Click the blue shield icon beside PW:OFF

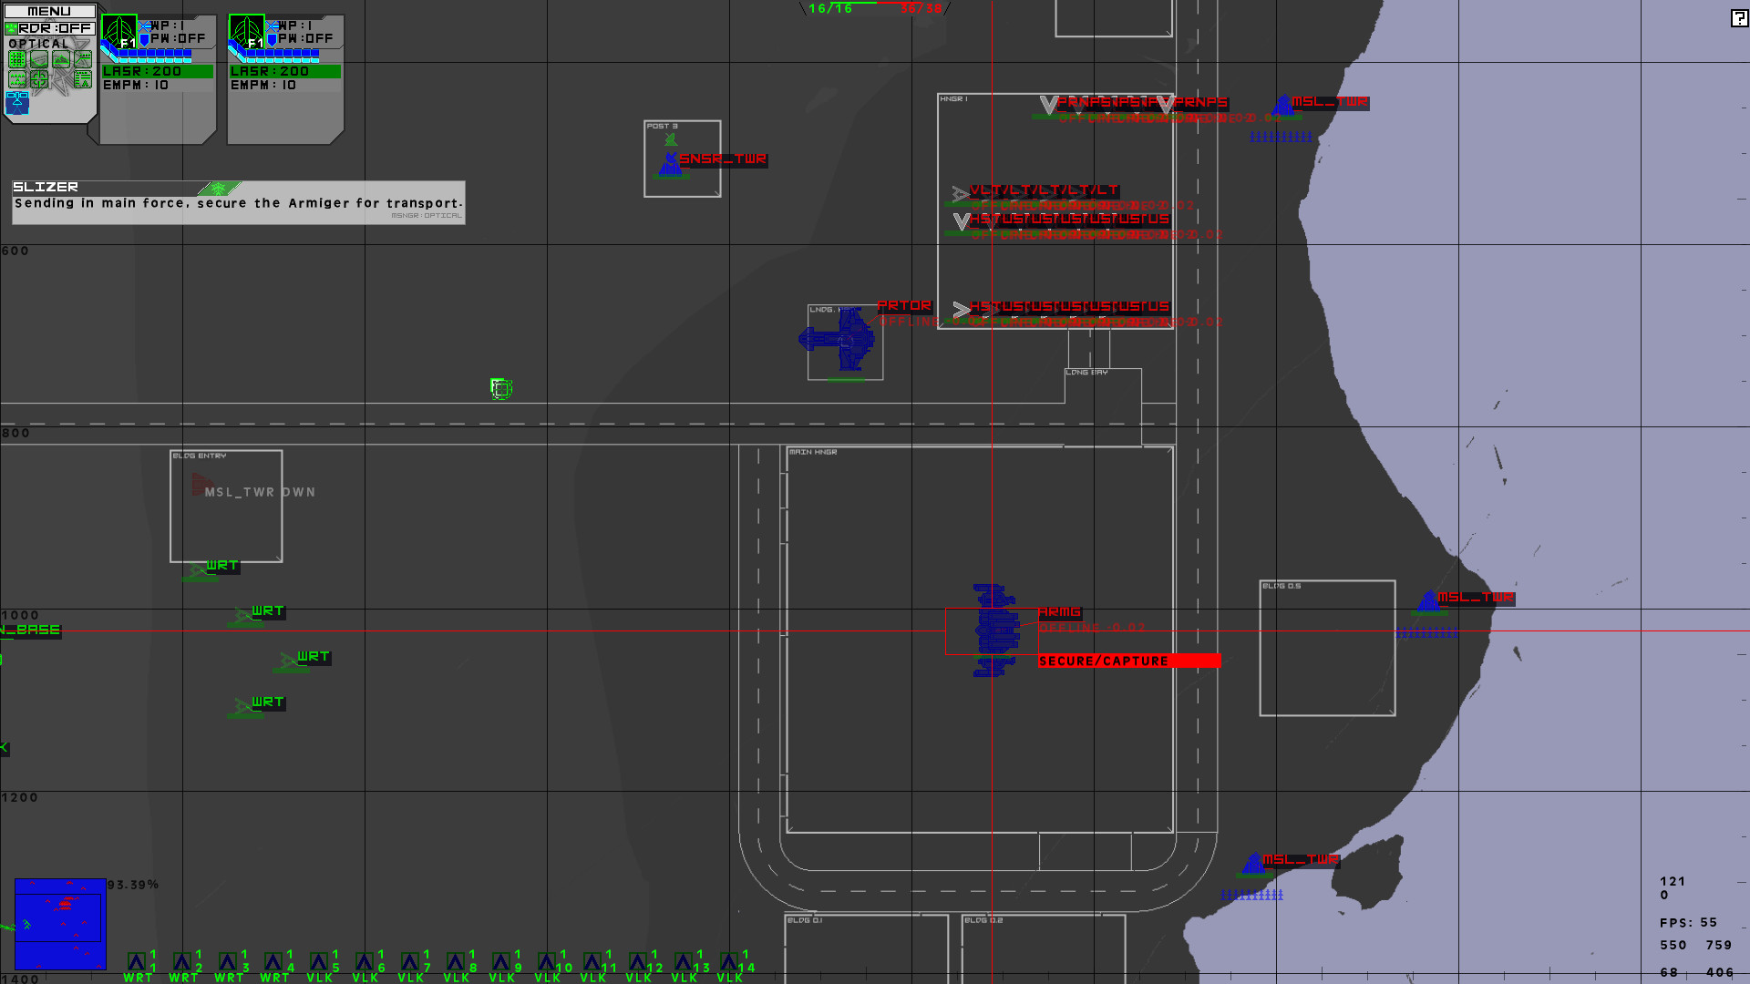145,40
